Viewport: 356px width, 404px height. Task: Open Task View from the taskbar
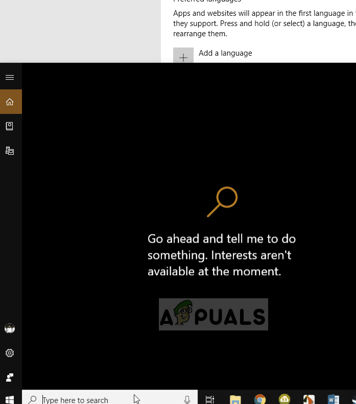[x=210, y=399]
